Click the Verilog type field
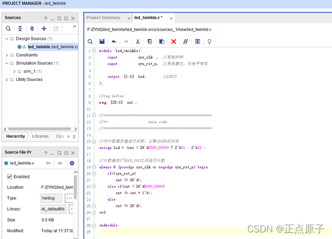 coord(51,198)
